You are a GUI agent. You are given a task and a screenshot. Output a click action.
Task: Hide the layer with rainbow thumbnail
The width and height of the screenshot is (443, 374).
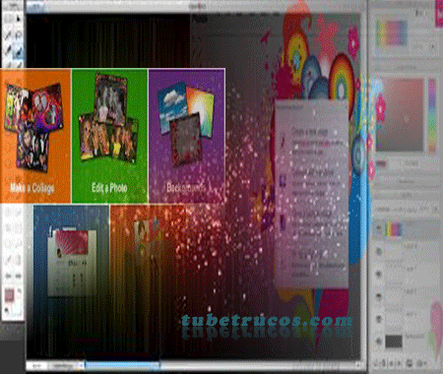(x=379, y=228)
